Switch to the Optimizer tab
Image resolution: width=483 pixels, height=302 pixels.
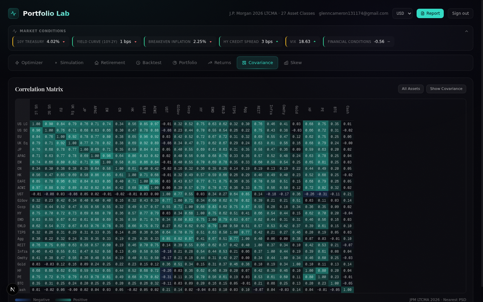[x=29, y=63]
